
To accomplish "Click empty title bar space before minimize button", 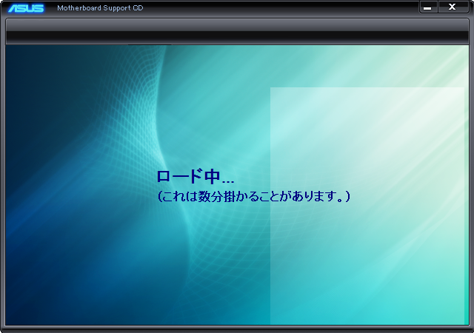I will (296, 8).
